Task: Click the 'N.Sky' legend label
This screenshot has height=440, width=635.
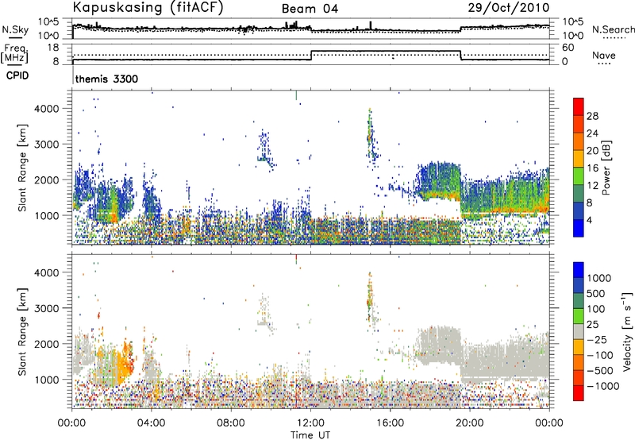Action: 15,30
